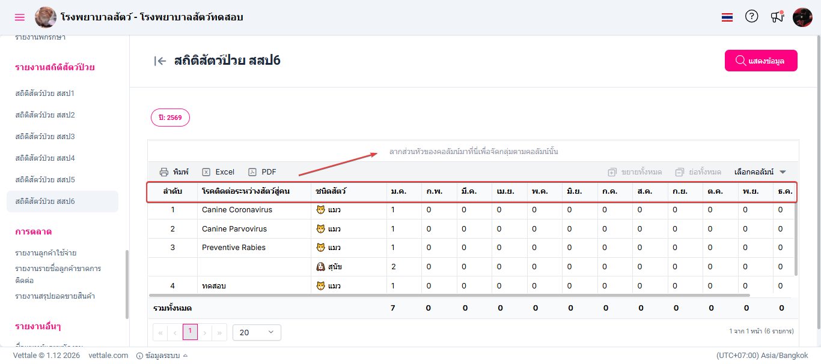Click ขยายทั้งหมด expand all

click(x=635, y=172)
